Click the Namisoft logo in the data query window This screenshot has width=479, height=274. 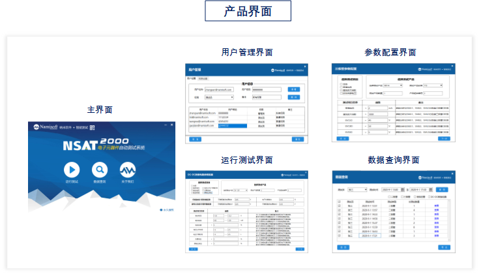(425, 177)
